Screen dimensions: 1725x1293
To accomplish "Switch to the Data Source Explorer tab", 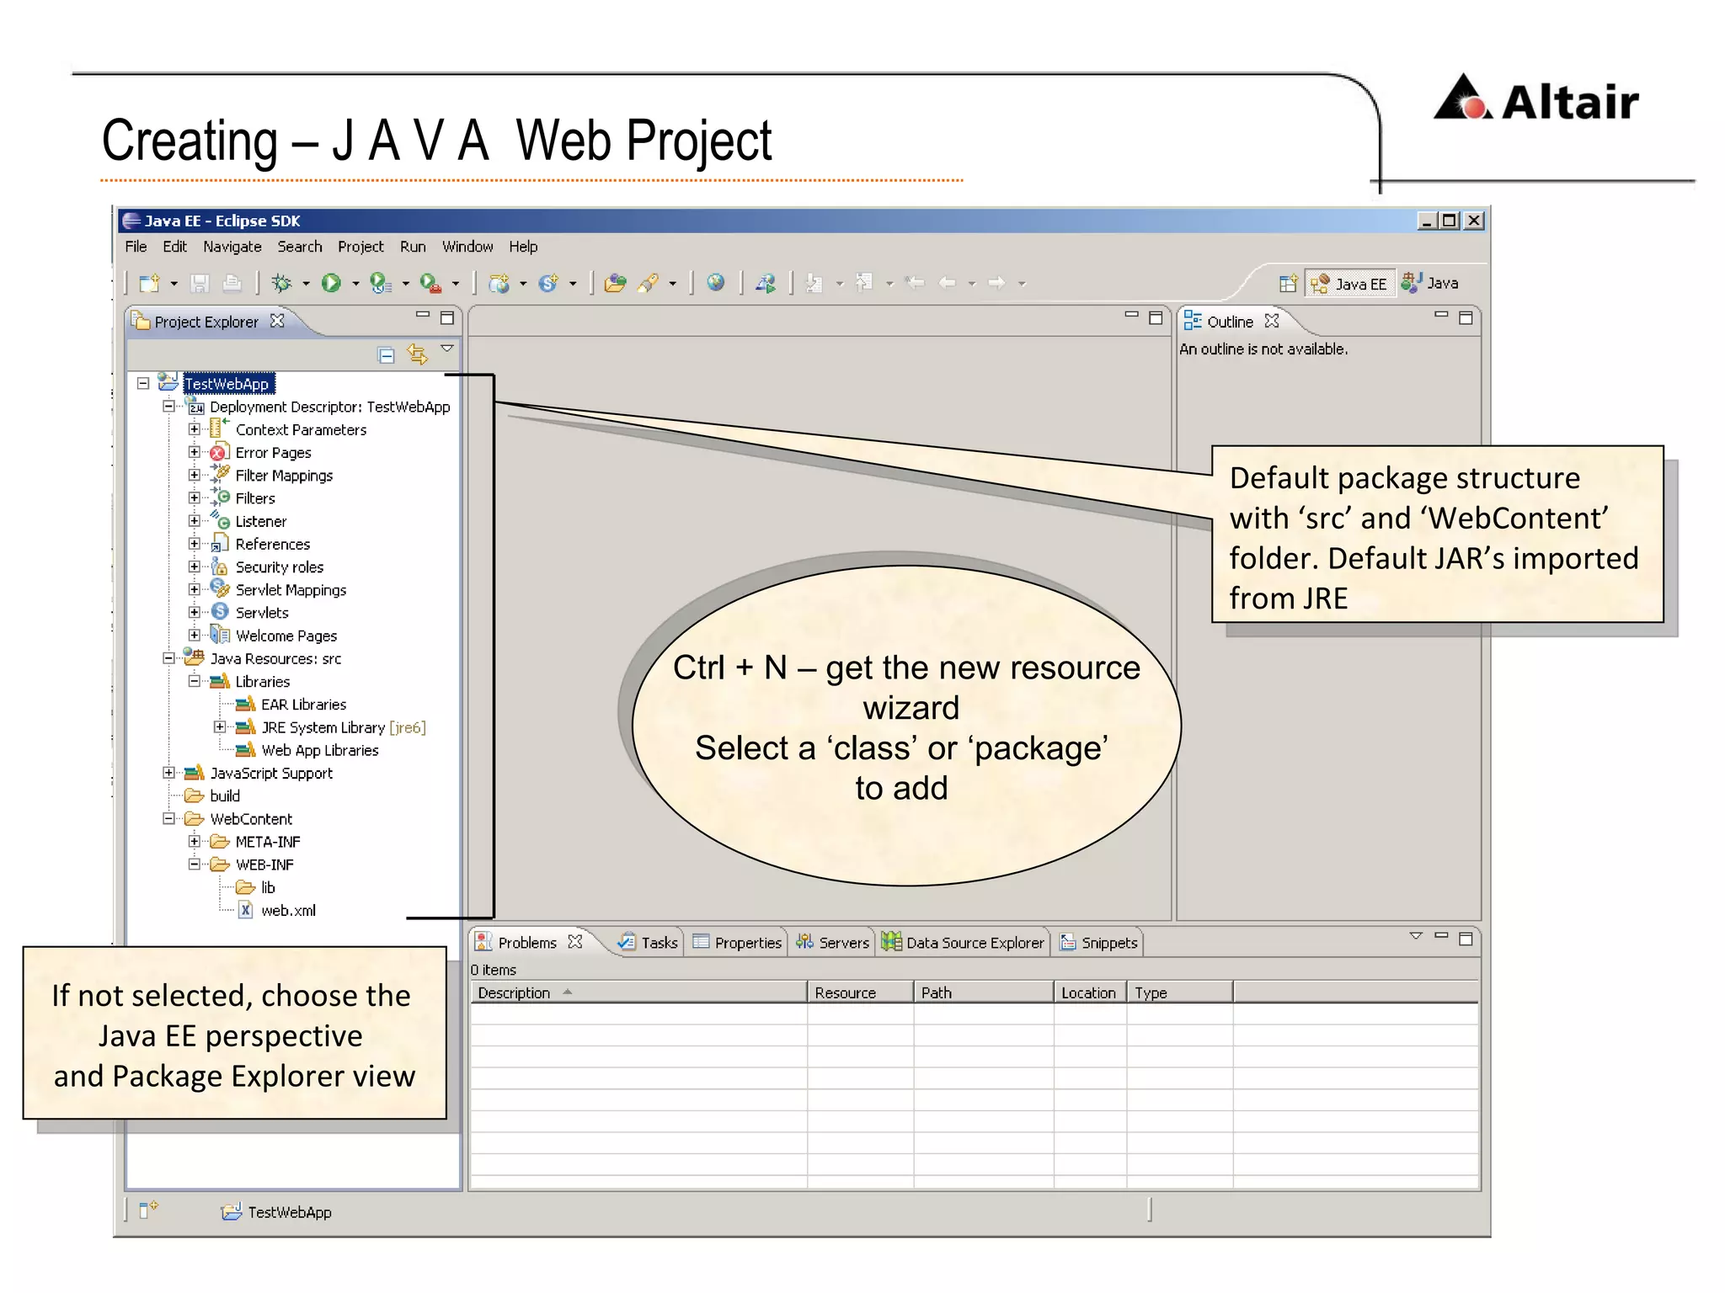I will point(963,943).
